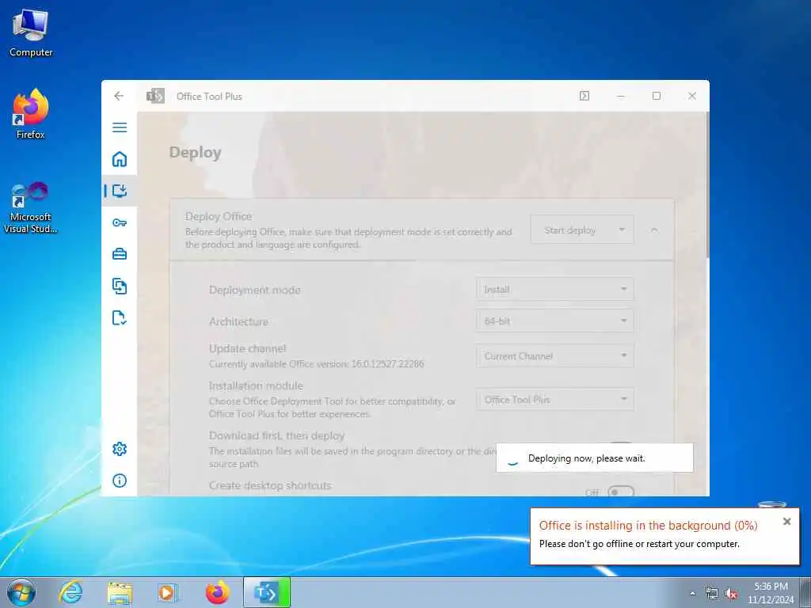Click the 'Deploy' page heading
Screen dimensions: 811x608
coord(196,153)
